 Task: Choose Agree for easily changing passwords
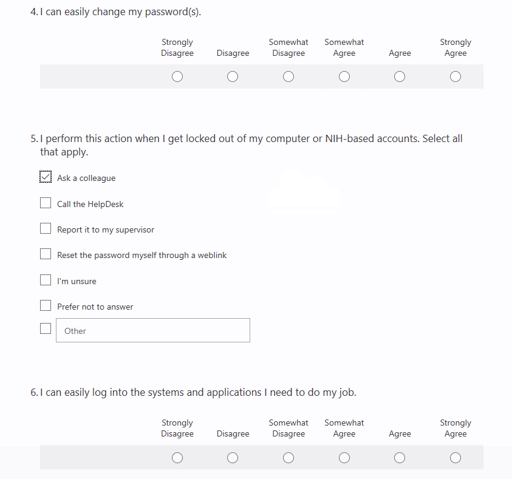click(x=400, y=76)
